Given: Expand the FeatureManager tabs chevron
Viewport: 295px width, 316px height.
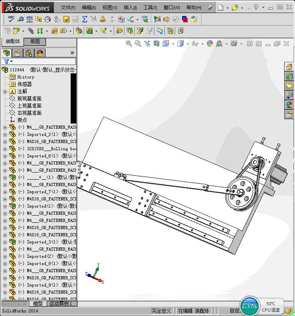Looking at the screenshot, I should pyautogui.click(x=72, y=53).
